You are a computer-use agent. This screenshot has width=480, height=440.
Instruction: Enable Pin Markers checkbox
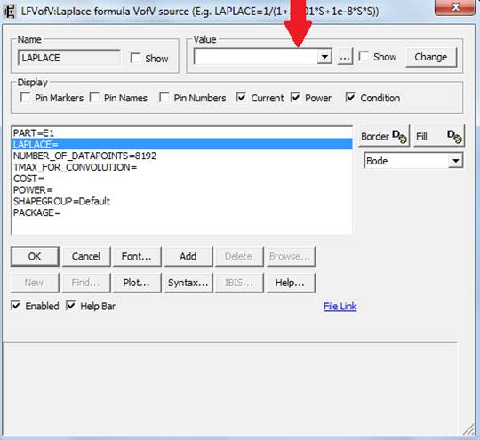click(x=25, y=98)
